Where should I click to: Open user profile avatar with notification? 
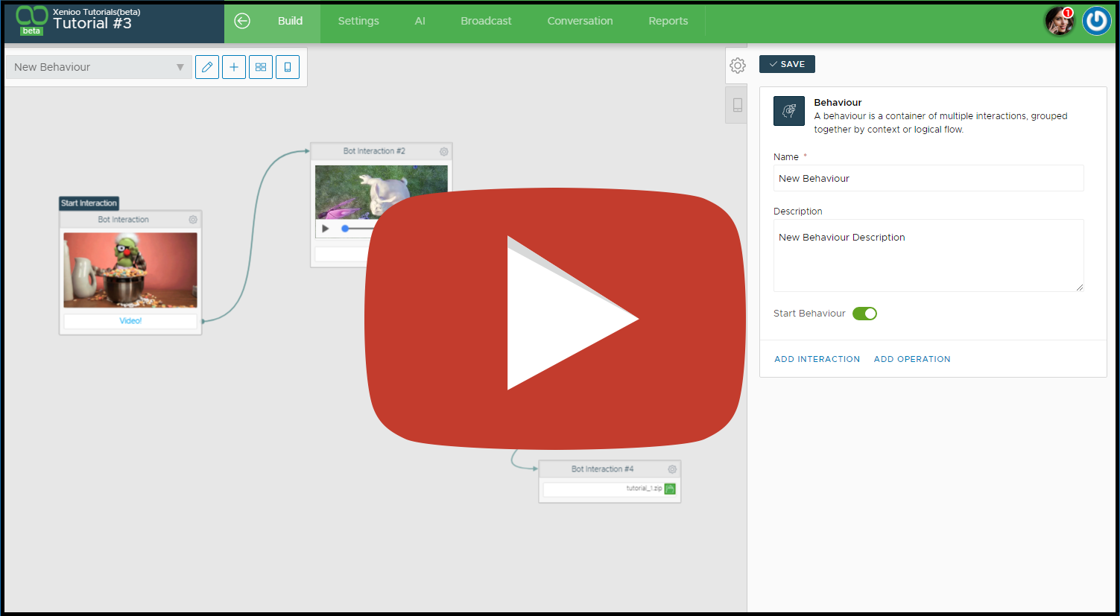(1060, 21)
